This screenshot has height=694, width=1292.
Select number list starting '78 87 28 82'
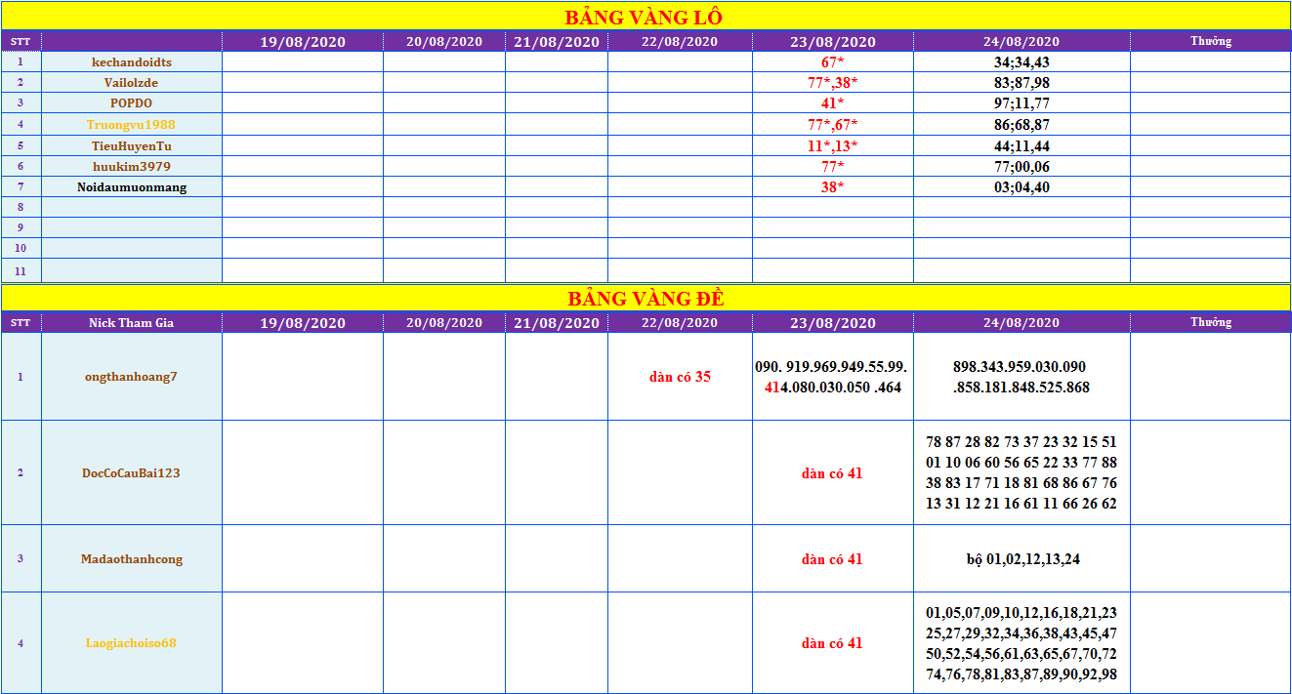coord(1021,472)
